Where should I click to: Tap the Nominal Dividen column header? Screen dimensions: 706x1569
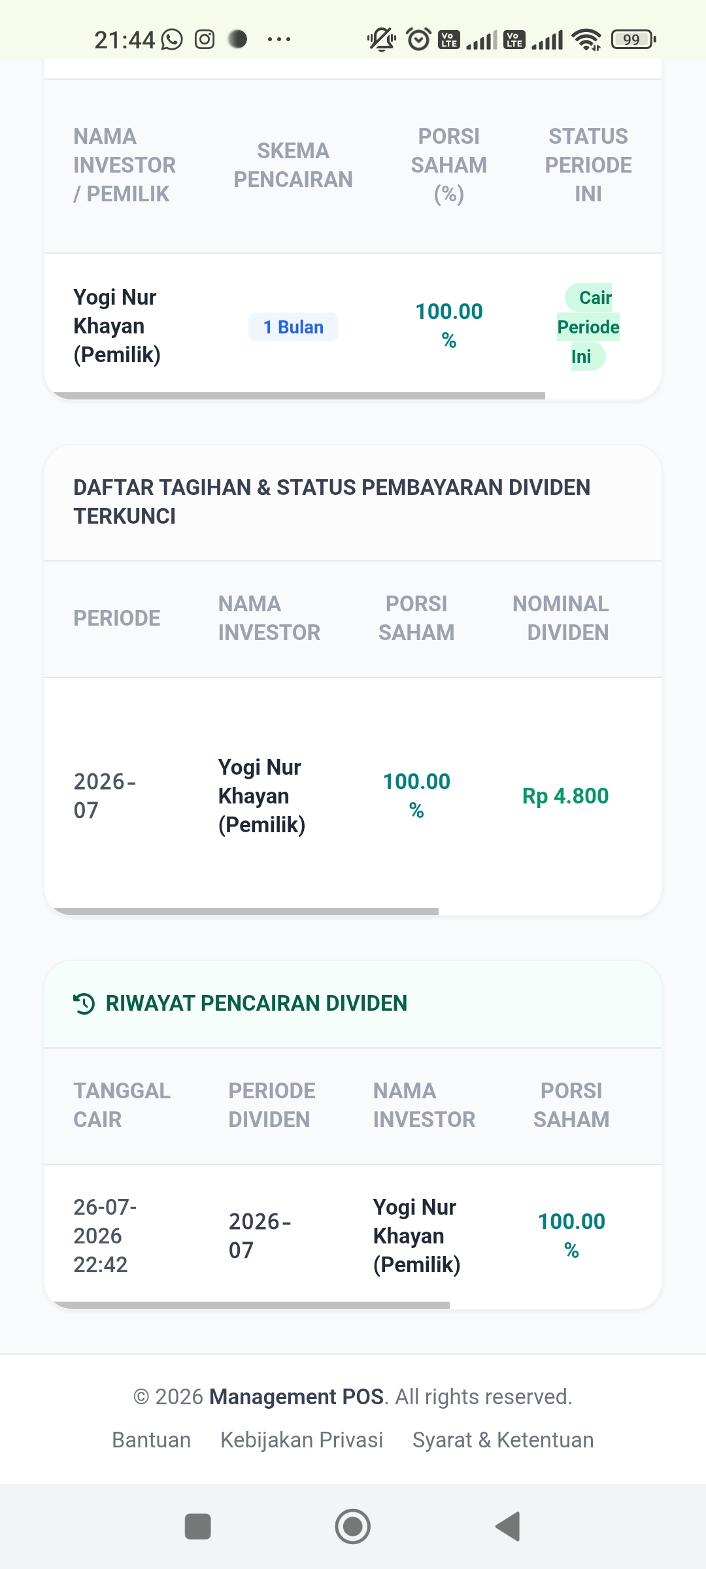click(x=561, y=618)
